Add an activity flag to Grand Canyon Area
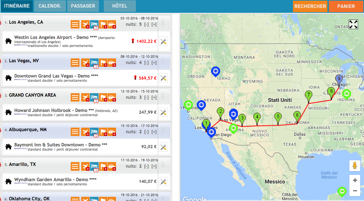The height and width of the screenshot is (201, 364). [103, 97]
